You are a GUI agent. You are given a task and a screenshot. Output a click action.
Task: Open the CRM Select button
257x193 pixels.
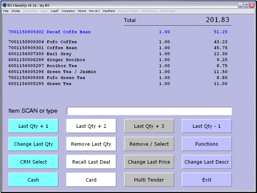[33, 162]
